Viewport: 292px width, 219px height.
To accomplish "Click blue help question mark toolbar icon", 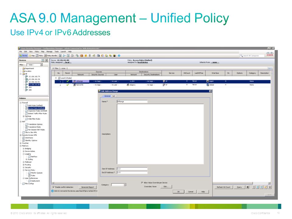I will click(119, 56).
